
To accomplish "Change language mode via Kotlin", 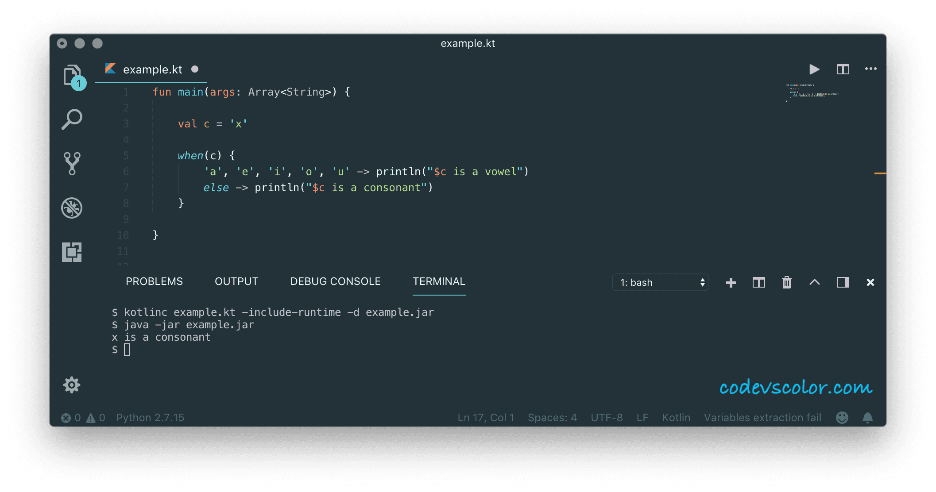I will 676,418.
